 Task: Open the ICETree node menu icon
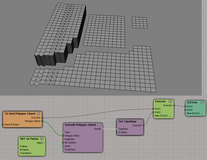click(x=202, y=103)
